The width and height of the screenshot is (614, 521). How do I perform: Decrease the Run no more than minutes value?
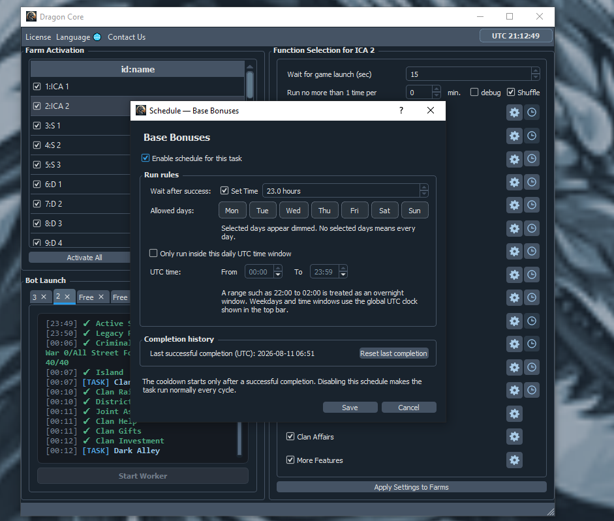tap(437, 95)
